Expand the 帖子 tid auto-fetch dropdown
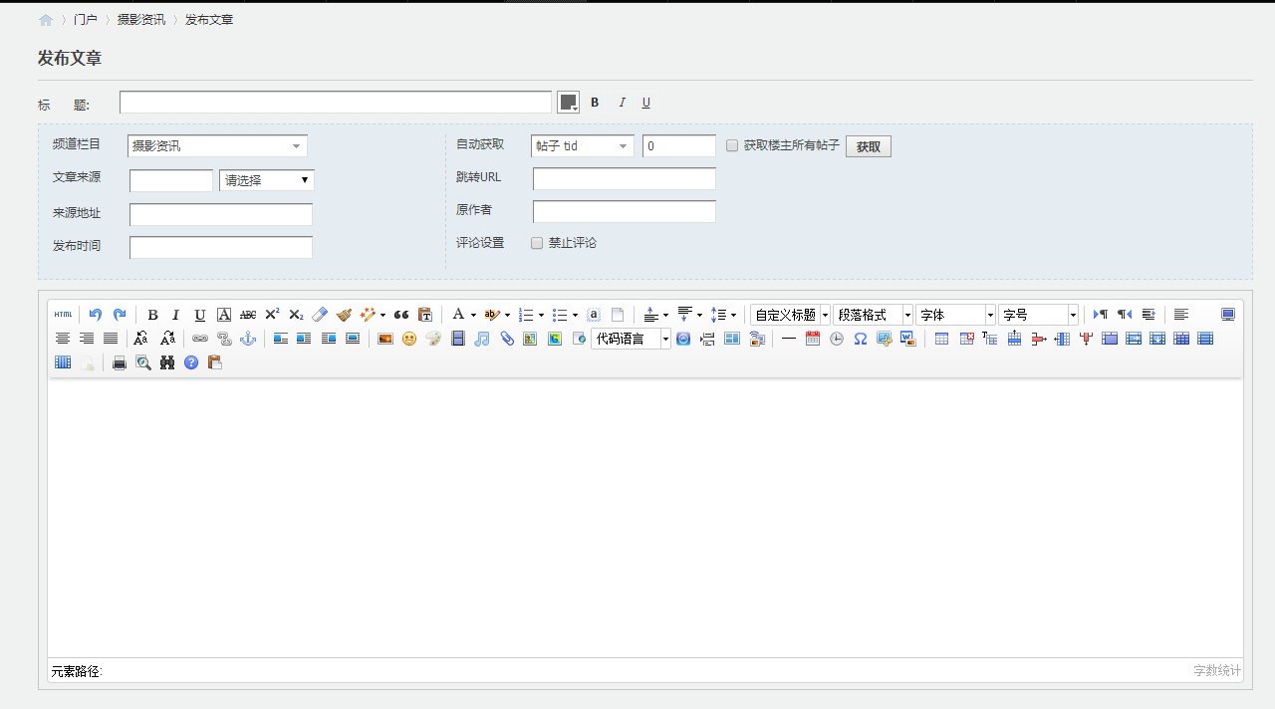Image resolution: width=1275 pixels, height=709 pixels. tap(583, 146)
